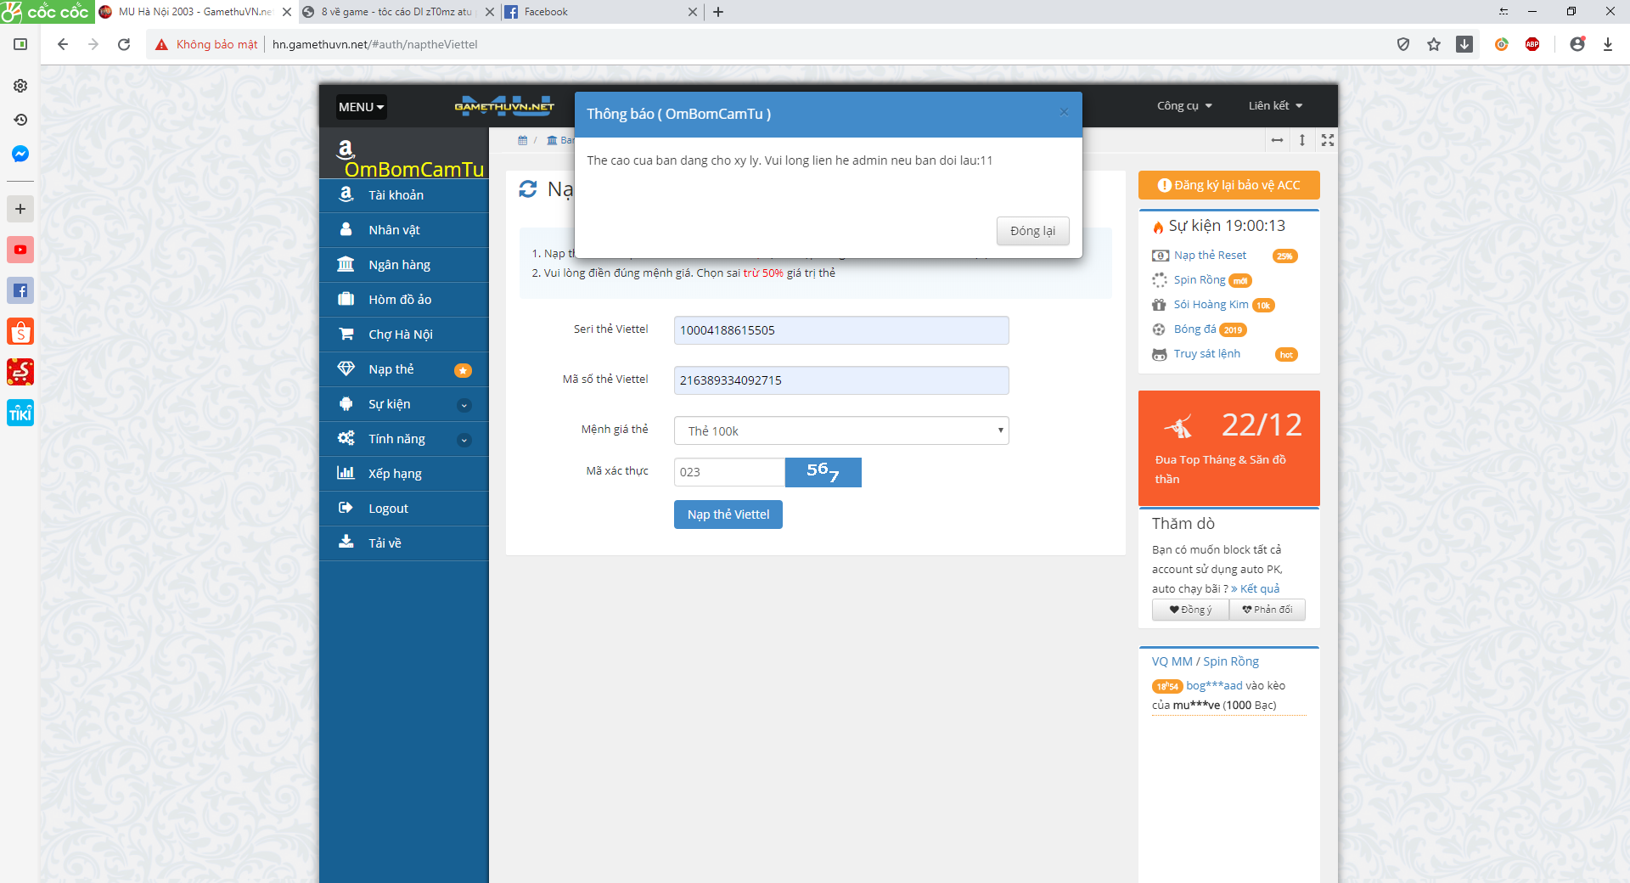
Task: Open the "Kết quả" poll results link
Action: pos(1259,588)
